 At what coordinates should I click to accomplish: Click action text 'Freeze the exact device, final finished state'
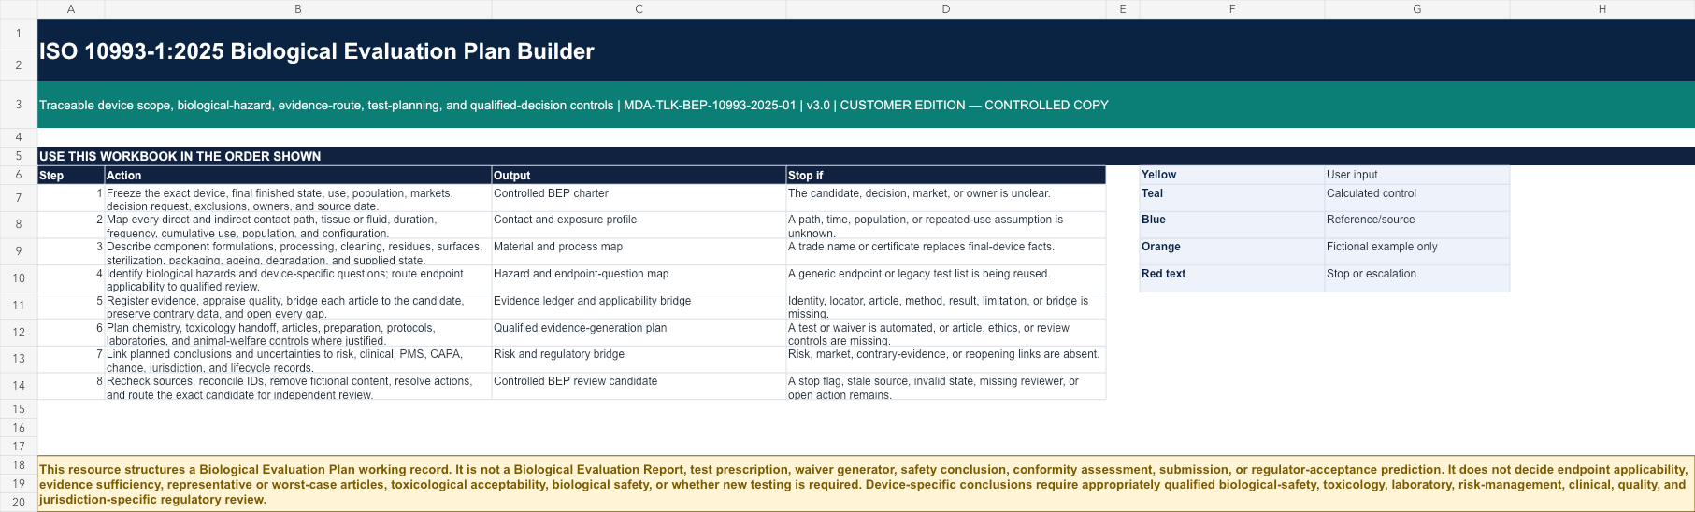pyautogui.click(x=298, y=198)
